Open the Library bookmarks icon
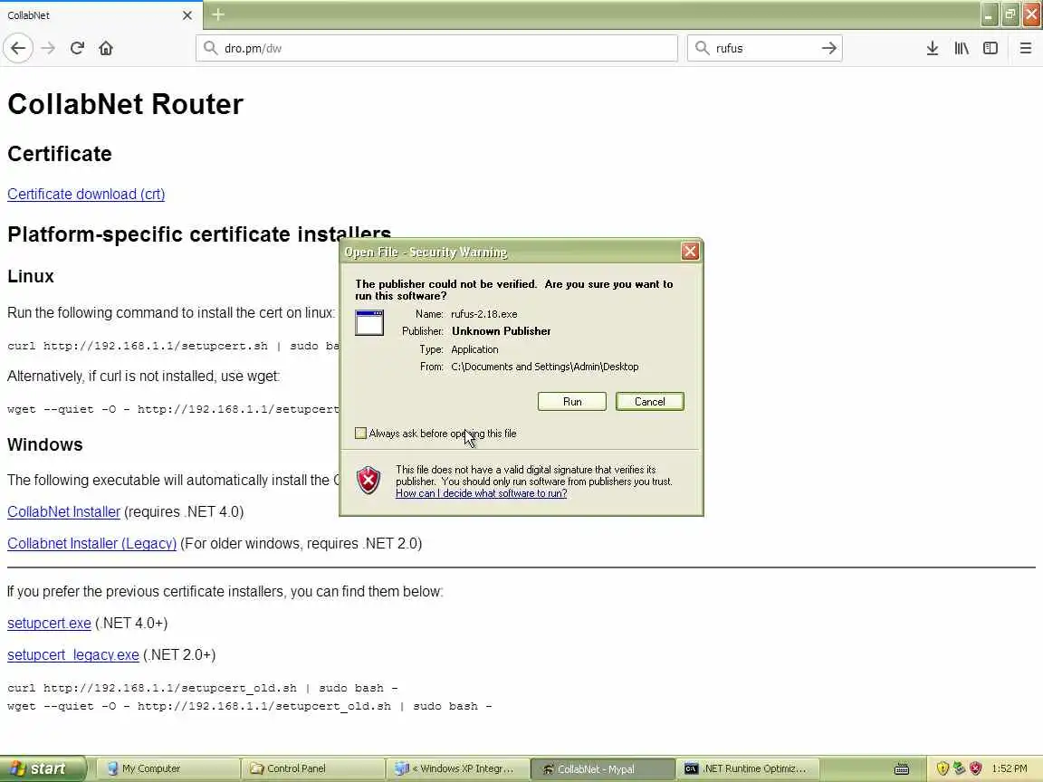 click(x=962, y=48)
